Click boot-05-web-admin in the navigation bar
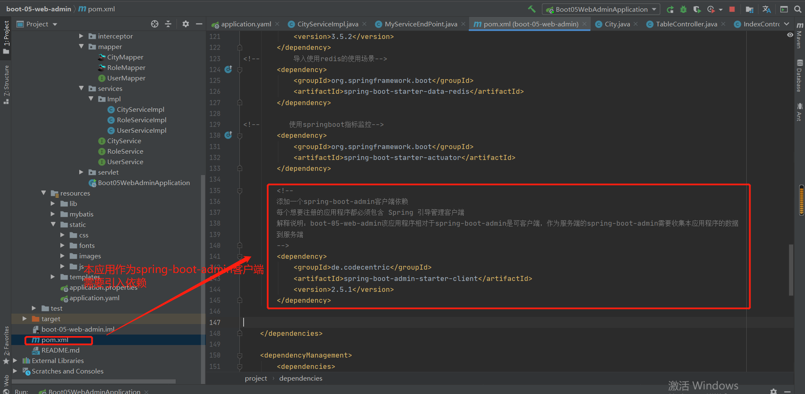Image resolution: width=805 pixels, height=394 pixels. [x=39, y=9]
